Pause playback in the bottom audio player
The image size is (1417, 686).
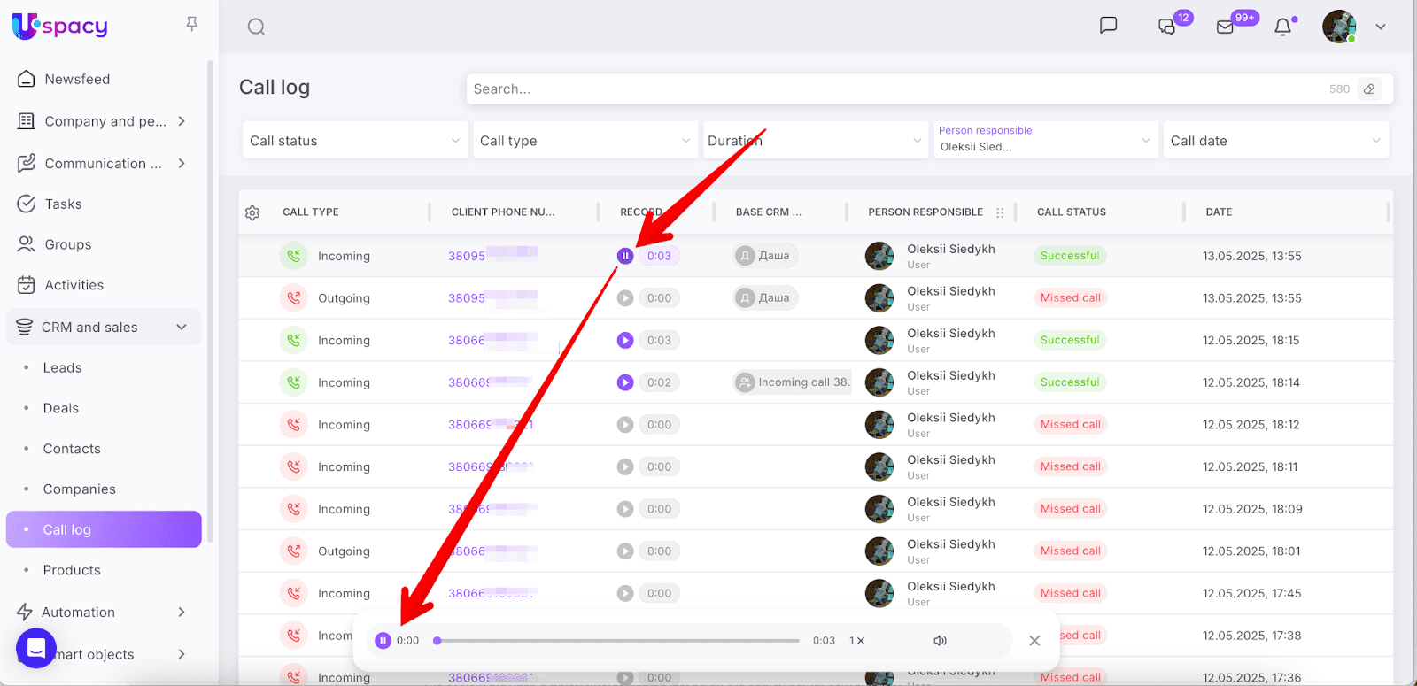tap(383, 641)
